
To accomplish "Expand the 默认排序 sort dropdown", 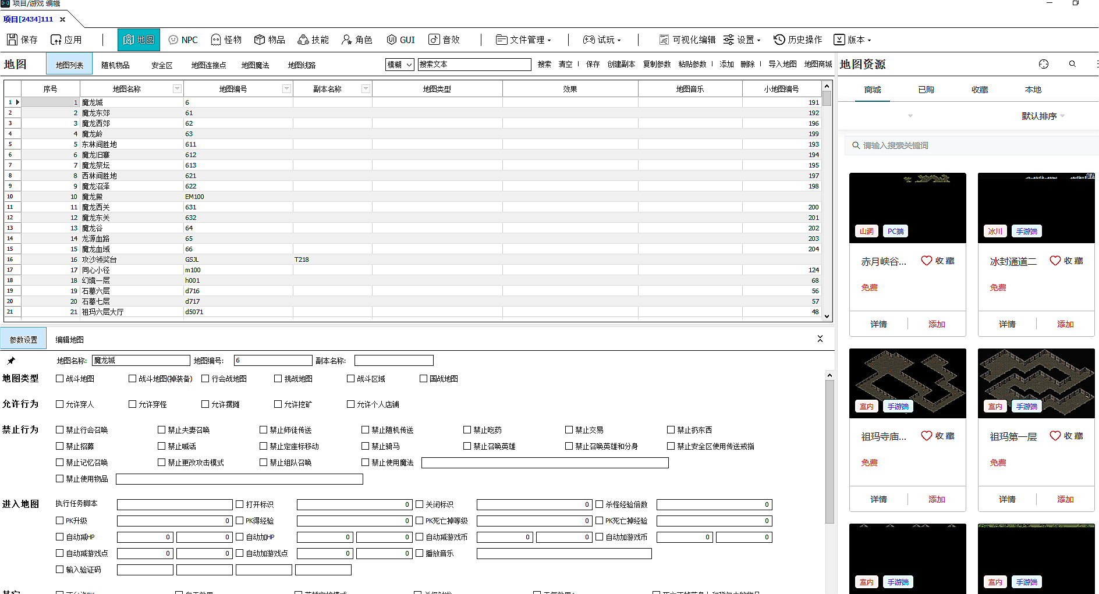I will click(x=1043, y=116).
